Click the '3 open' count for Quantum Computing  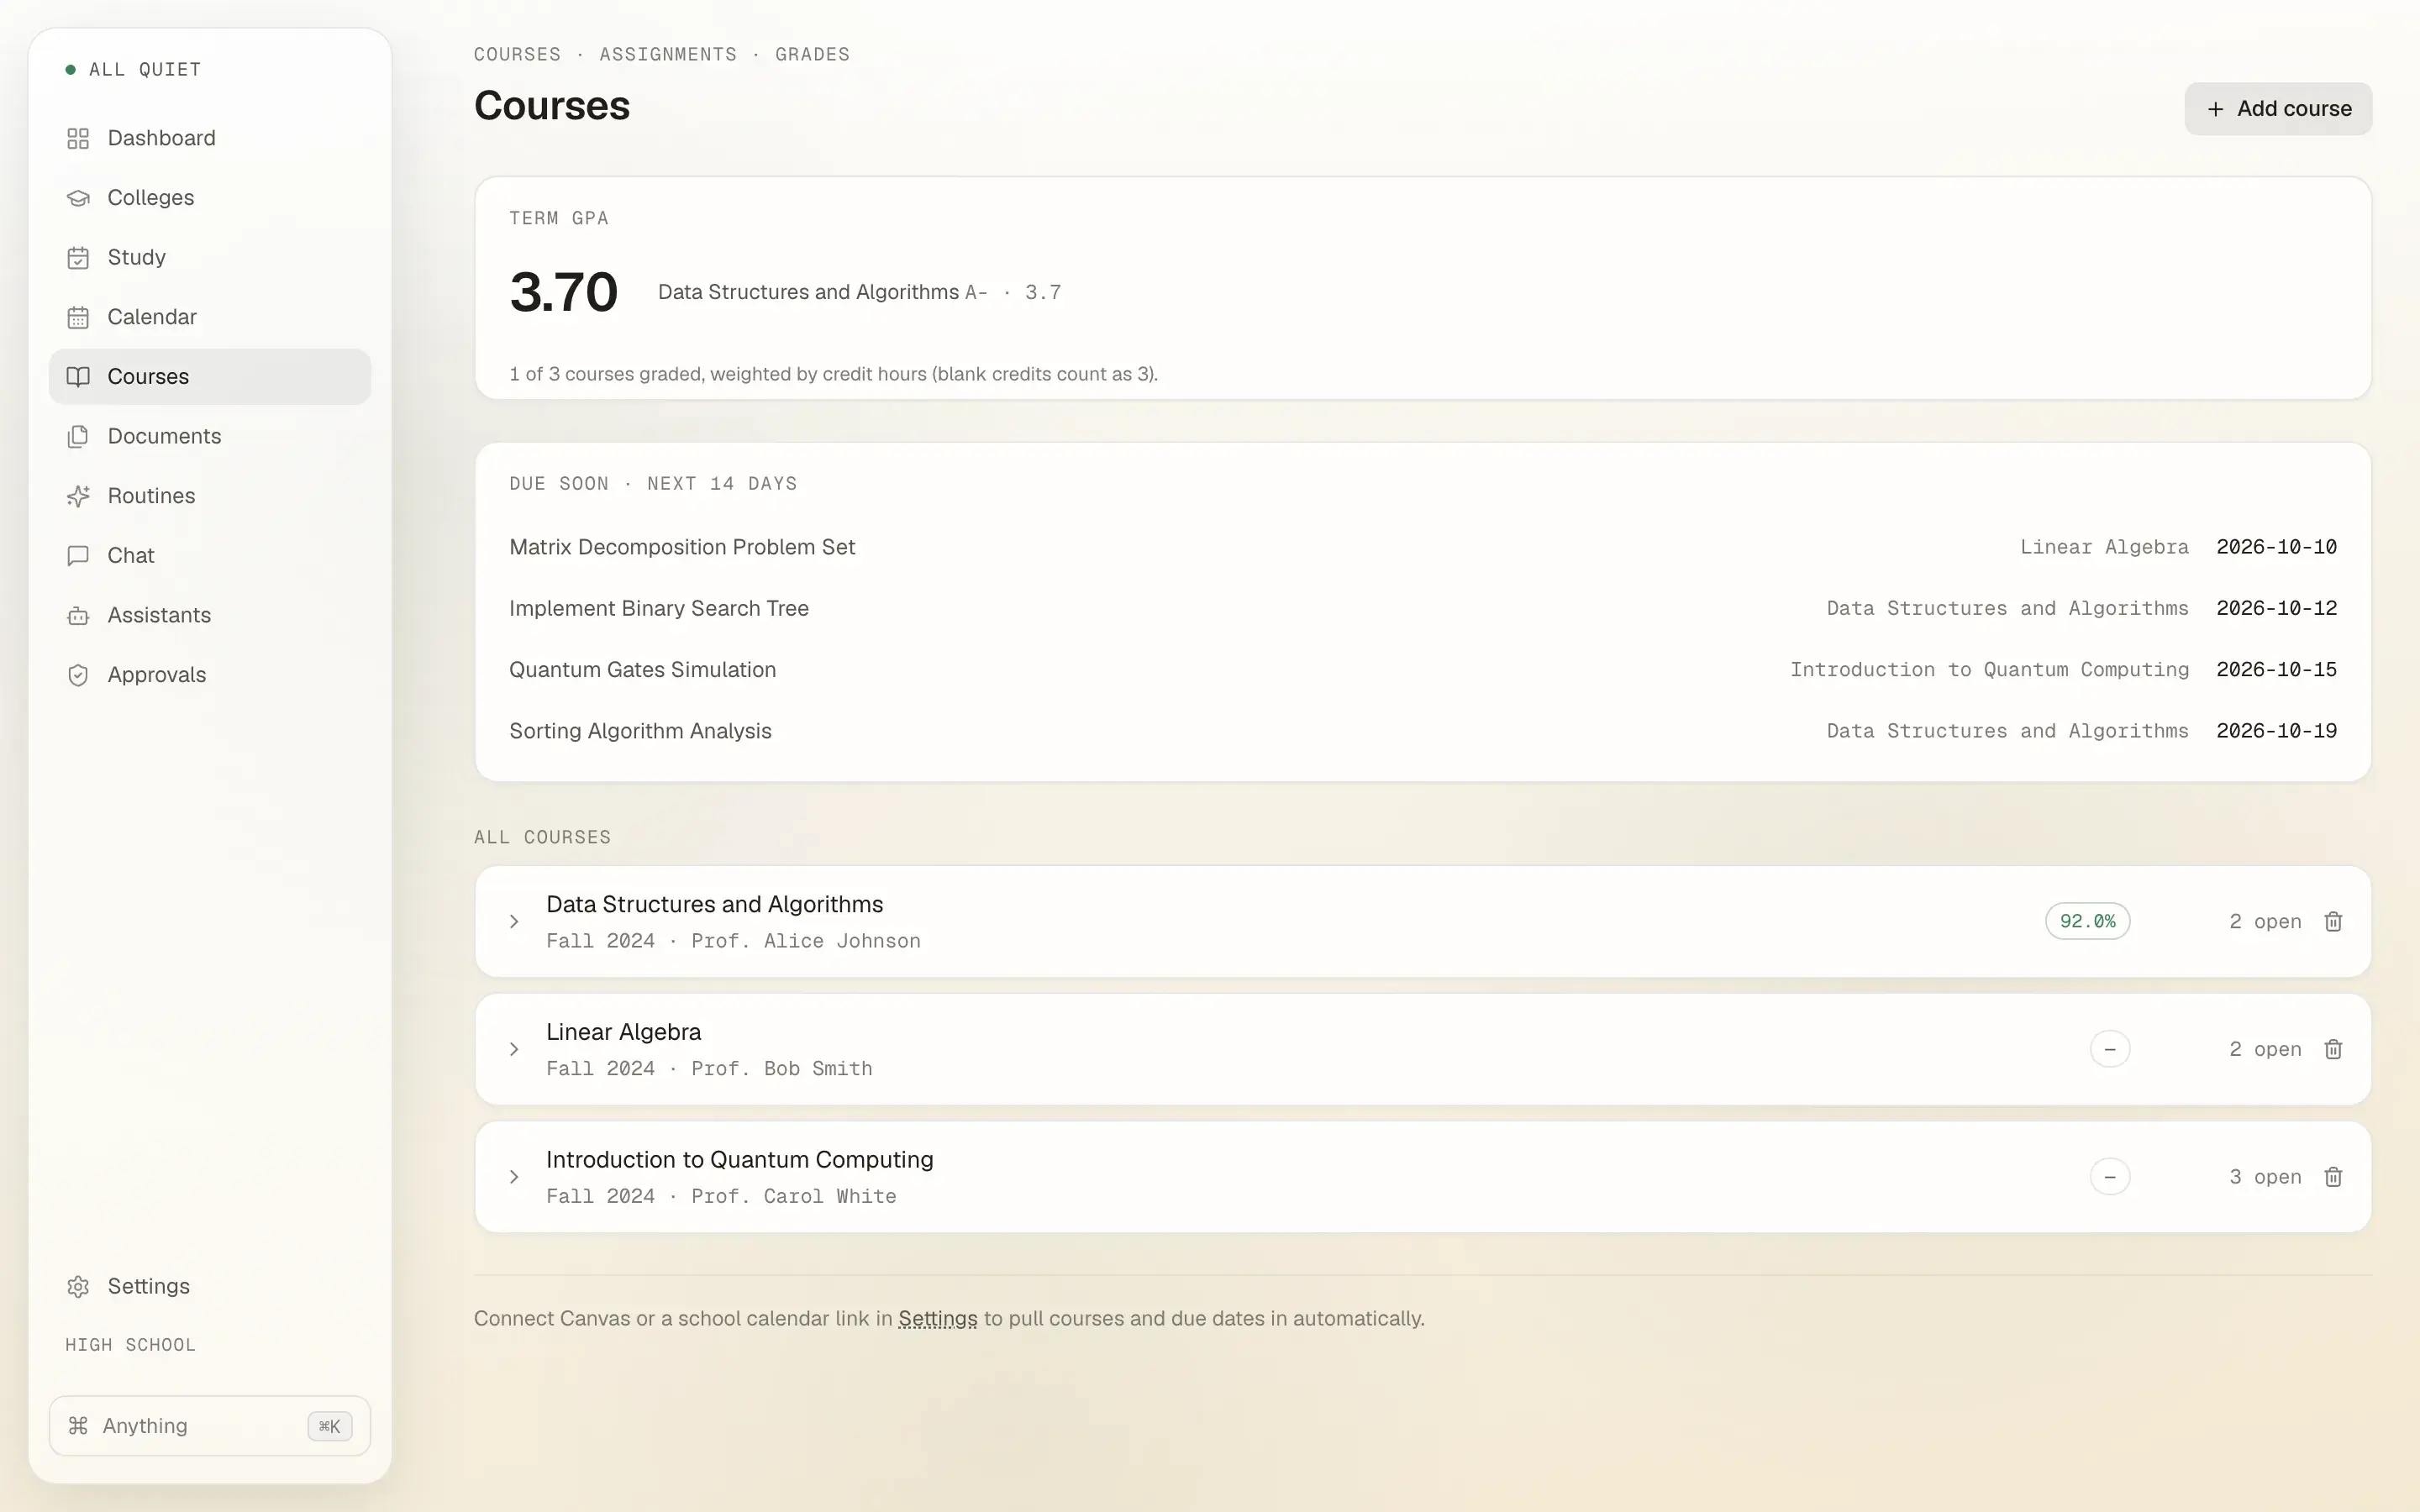pyautogui.click(x=2265, y=1177)
